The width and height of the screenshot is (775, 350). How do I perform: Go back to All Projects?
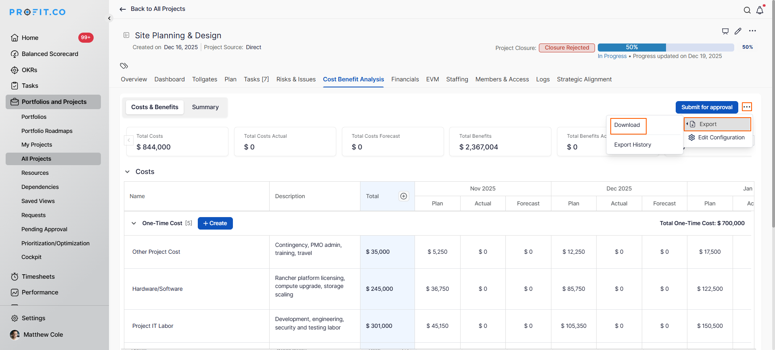(x=153, y=9)
